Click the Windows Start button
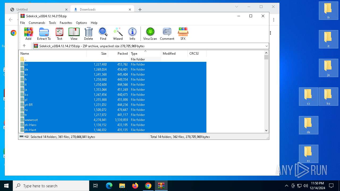The height and width of the screenshot is (191, 340). pyautogui.click(x=6, y=186)
